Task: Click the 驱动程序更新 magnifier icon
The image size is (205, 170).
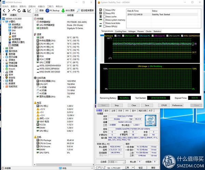Action: point(78,11)
